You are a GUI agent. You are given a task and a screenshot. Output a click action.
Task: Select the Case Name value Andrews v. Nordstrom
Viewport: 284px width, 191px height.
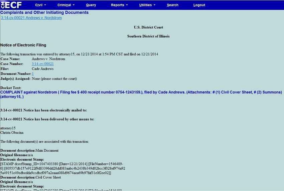[x=48, y=59]
